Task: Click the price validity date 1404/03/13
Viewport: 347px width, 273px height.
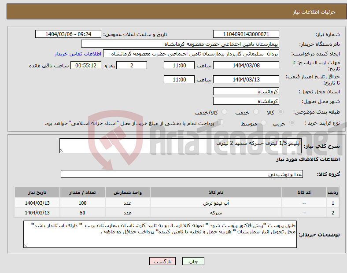Action: coord(246,79)
